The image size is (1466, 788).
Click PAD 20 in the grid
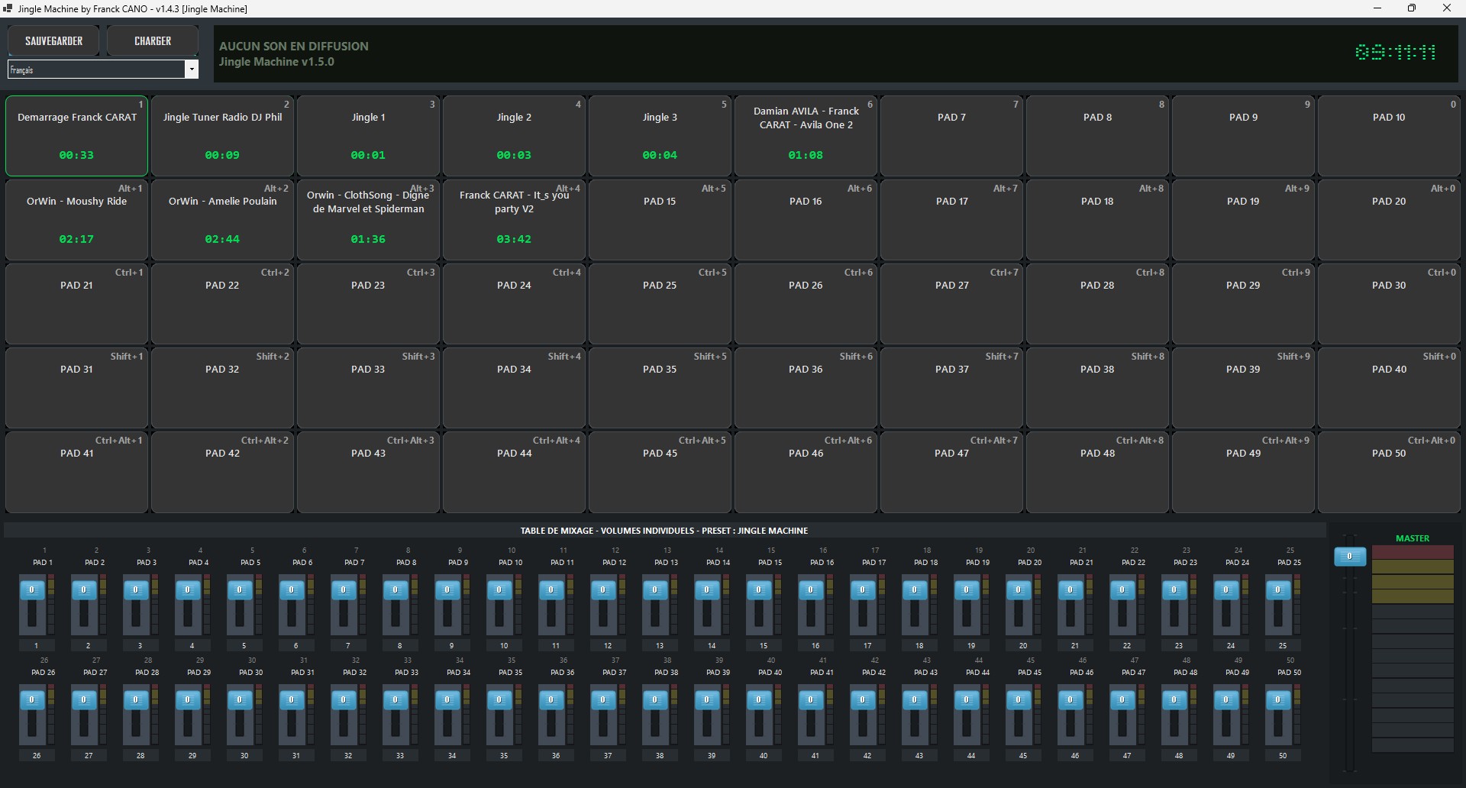(1389, 220)
